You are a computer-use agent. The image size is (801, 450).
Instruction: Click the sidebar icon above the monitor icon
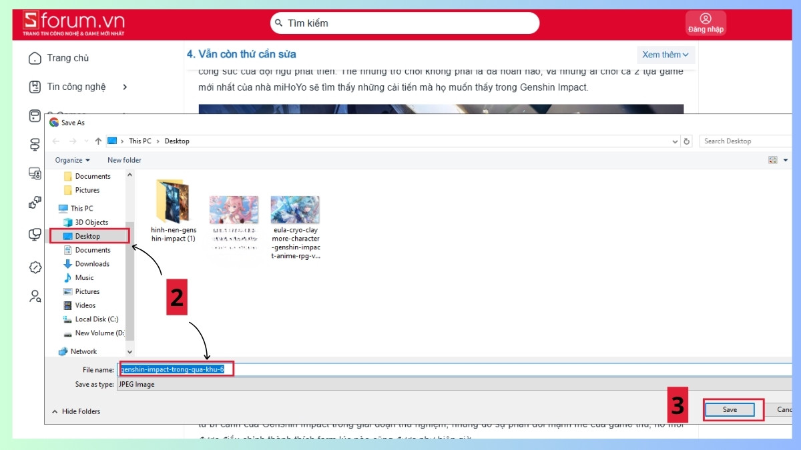[x=35, y=145]
